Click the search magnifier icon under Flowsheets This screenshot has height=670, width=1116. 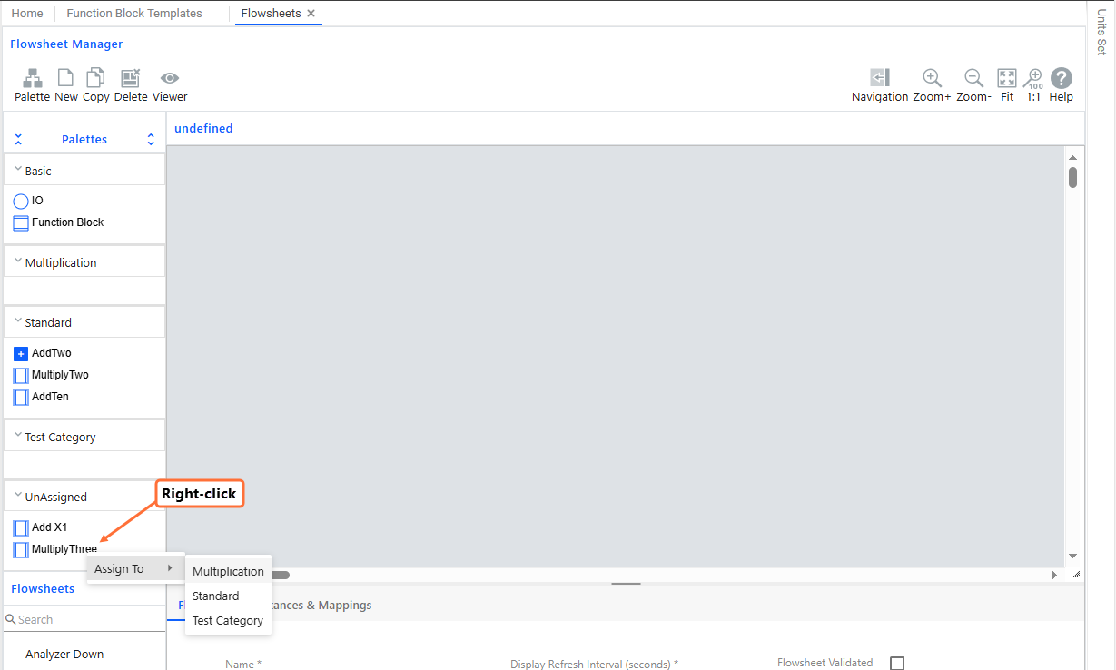pyautogui.click(x=11, y=620)
